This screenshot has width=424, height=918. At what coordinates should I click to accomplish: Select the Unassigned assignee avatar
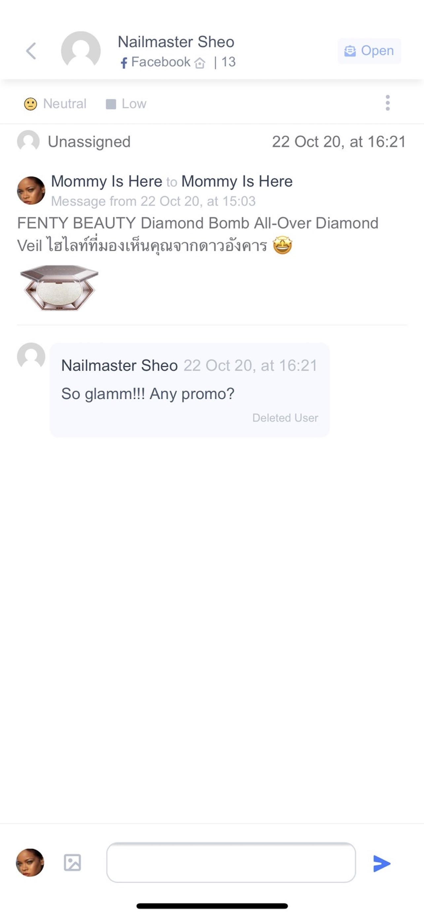coord(28,141)
